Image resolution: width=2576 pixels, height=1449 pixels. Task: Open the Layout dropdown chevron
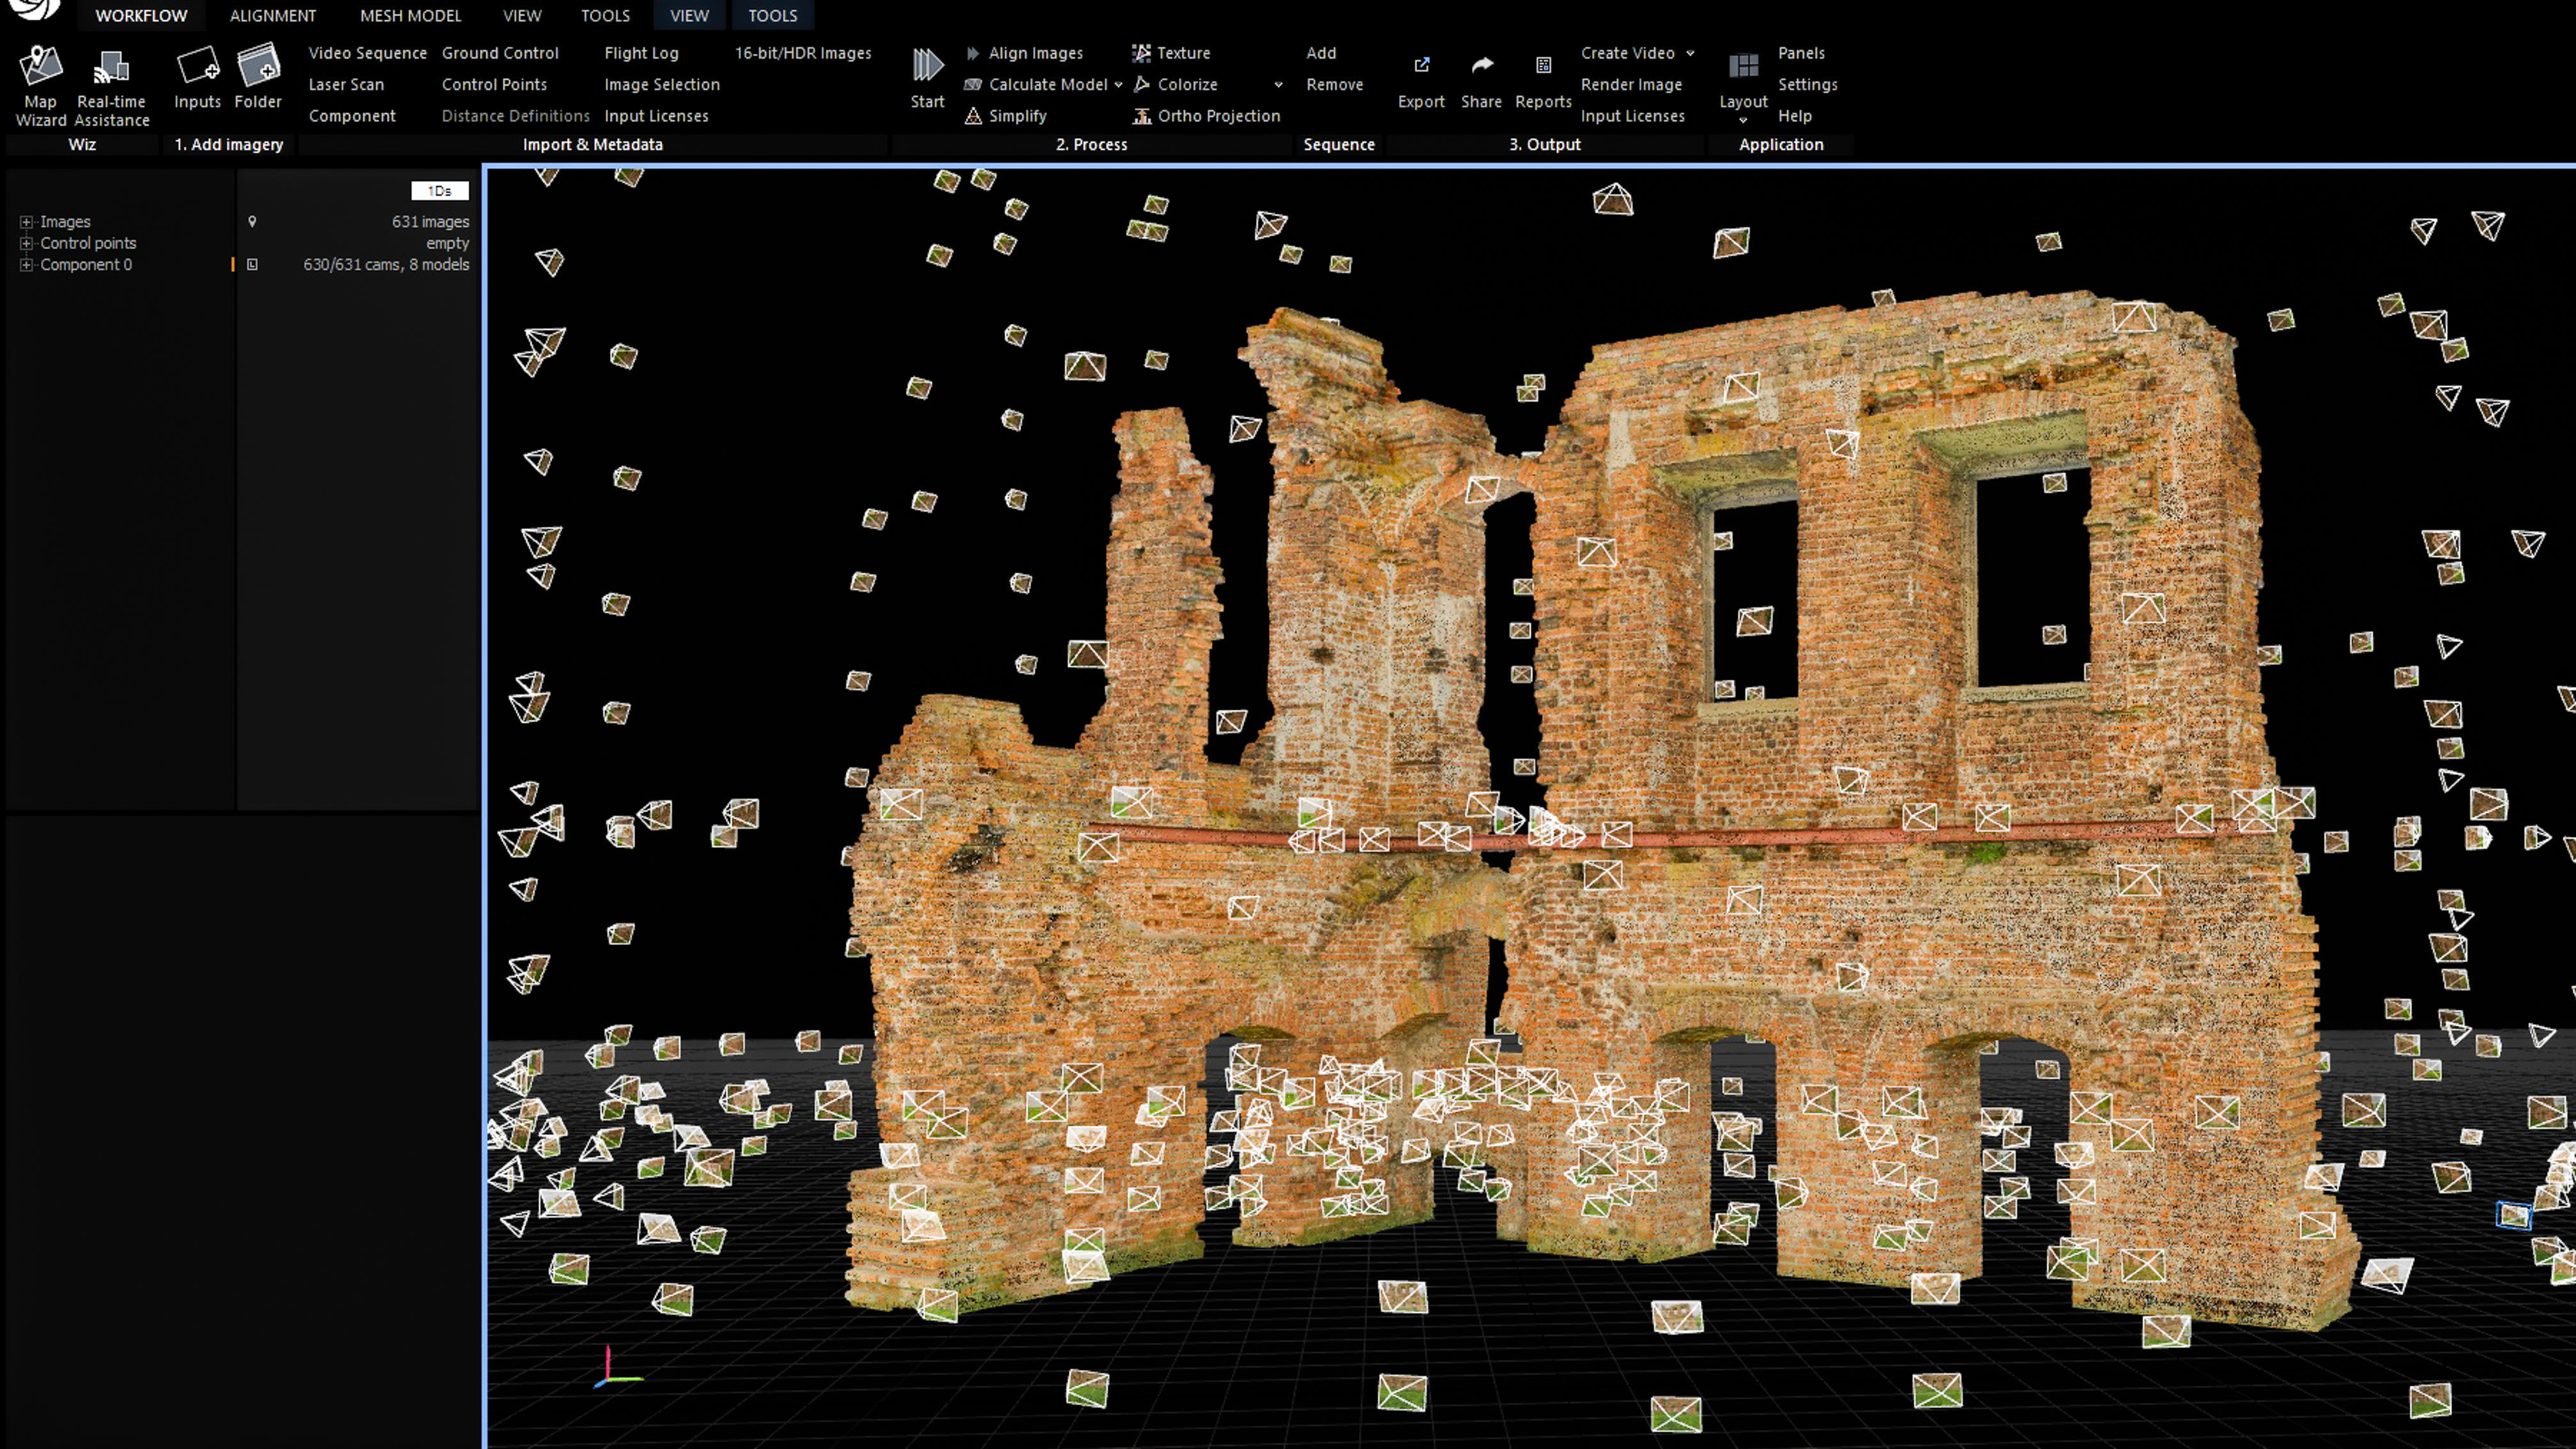click(1743, 120)
